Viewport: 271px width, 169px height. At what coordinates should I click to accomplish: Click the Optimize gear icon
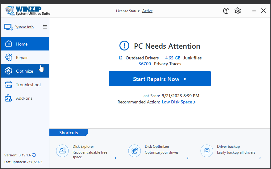(8, 71)
